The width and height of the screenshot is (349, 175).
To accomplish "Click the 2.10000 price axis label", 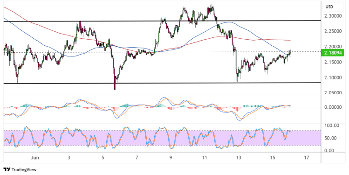I will coord(333,77).
